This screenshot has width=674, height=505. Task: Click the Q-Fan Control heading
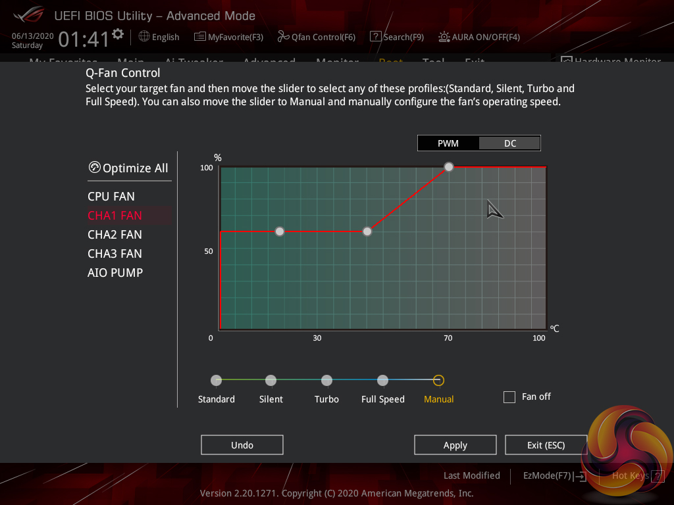pyautogui.click(x=123, y=73)
